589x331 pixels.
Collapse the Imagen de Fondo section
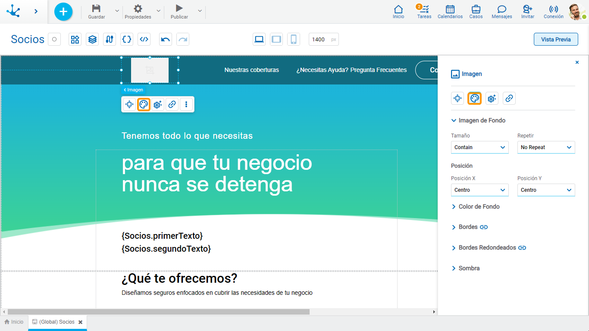click(478, 120)
